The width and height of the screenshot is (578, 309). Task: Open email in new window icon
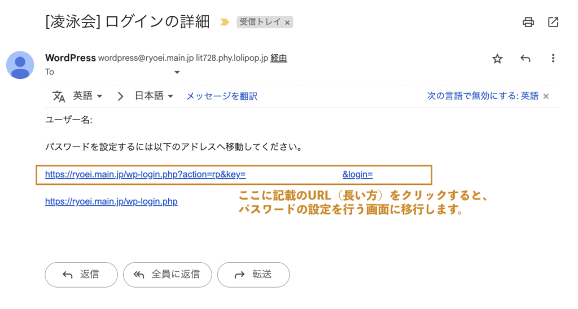553,23
